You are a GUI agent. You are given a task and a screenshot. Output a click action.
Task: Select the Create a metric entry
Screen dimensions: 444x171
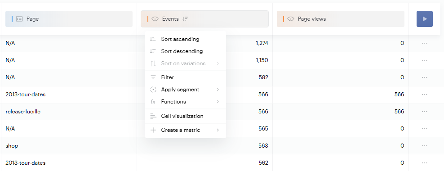tap(186, 130)
